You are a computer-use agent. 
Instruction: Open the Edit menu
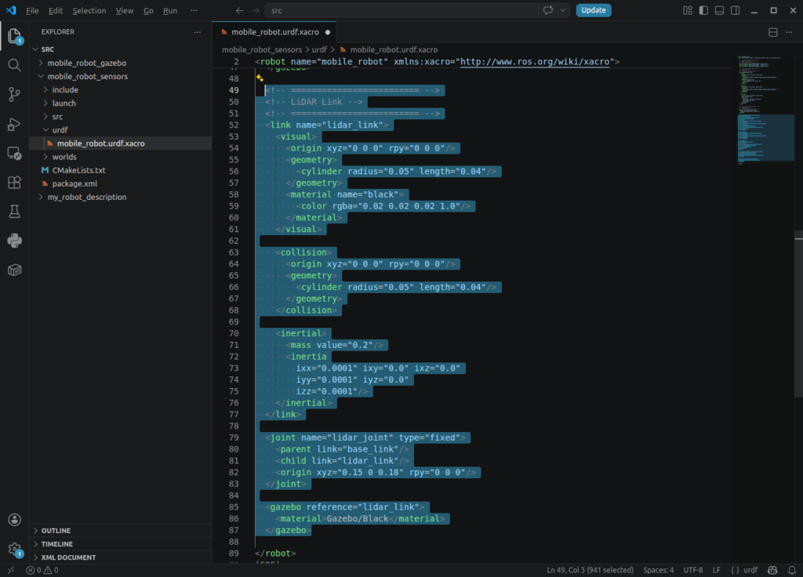(x=56, y=10)
